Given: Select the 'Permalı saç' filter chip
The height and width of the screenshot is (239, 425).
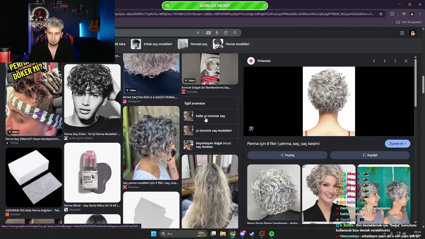Looking at the screenshot, I should 193,44.
